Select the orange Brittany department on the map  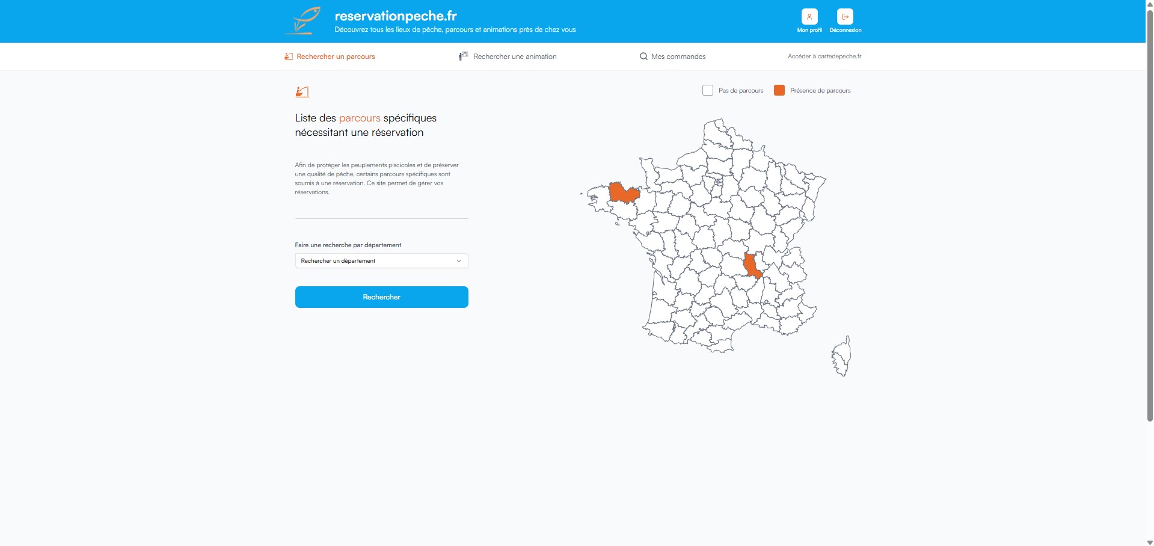point(623,193)
